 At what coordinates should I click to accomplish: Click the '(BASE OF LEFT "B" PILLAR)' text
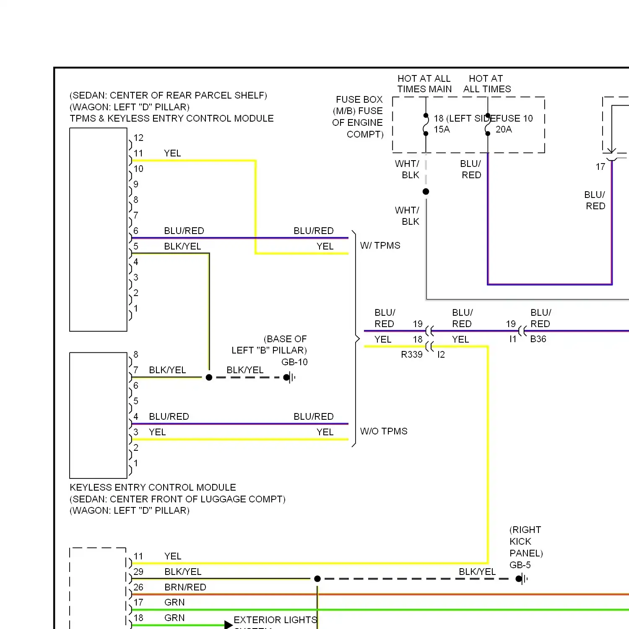tap(269, 345)
